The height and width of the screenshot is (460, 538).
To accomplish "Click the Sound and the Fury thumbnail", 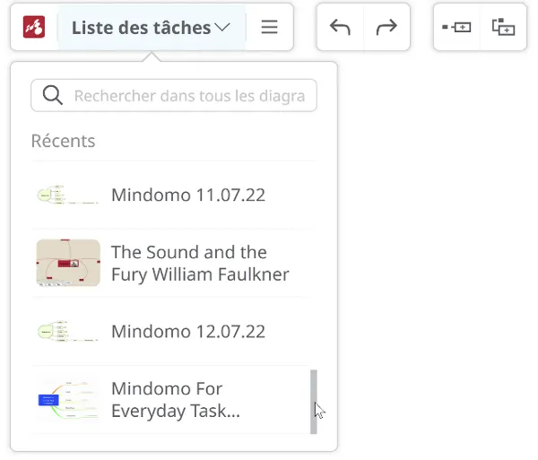I will 68,264.
